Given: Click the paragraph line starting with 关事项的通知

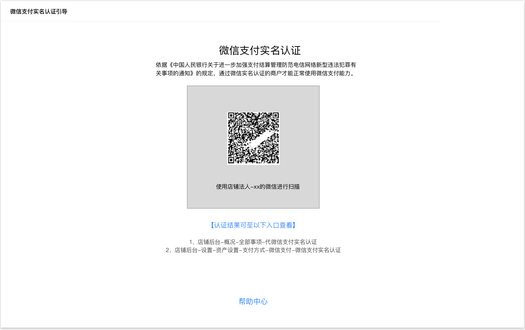Looking at the screenshot, I should 256,73.
